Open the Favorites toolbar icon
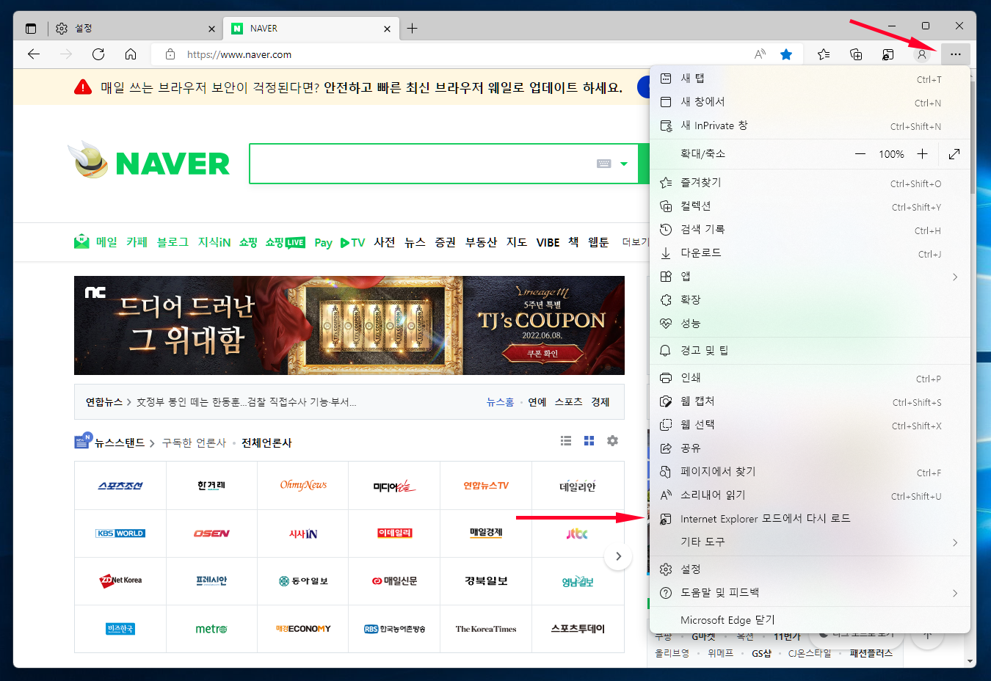Screen dimensions: 991x681 (x=824, y=54)
